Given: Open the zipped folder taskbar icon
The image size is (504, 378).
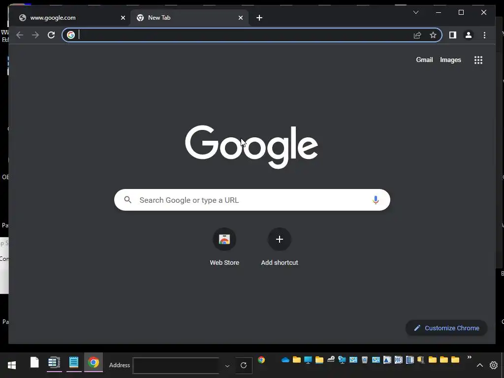Looking at the screenshot, I should pyautogui.click(x=421, y=360).
